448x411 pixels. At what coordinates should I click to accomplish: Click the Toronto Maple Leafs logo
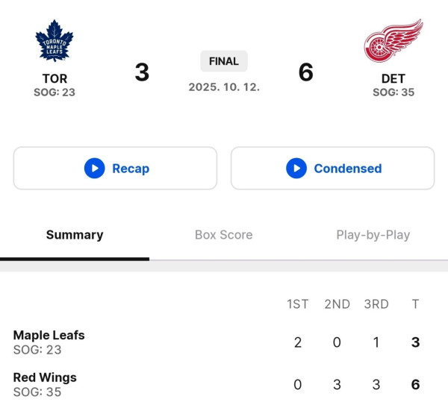pos(55,40)
